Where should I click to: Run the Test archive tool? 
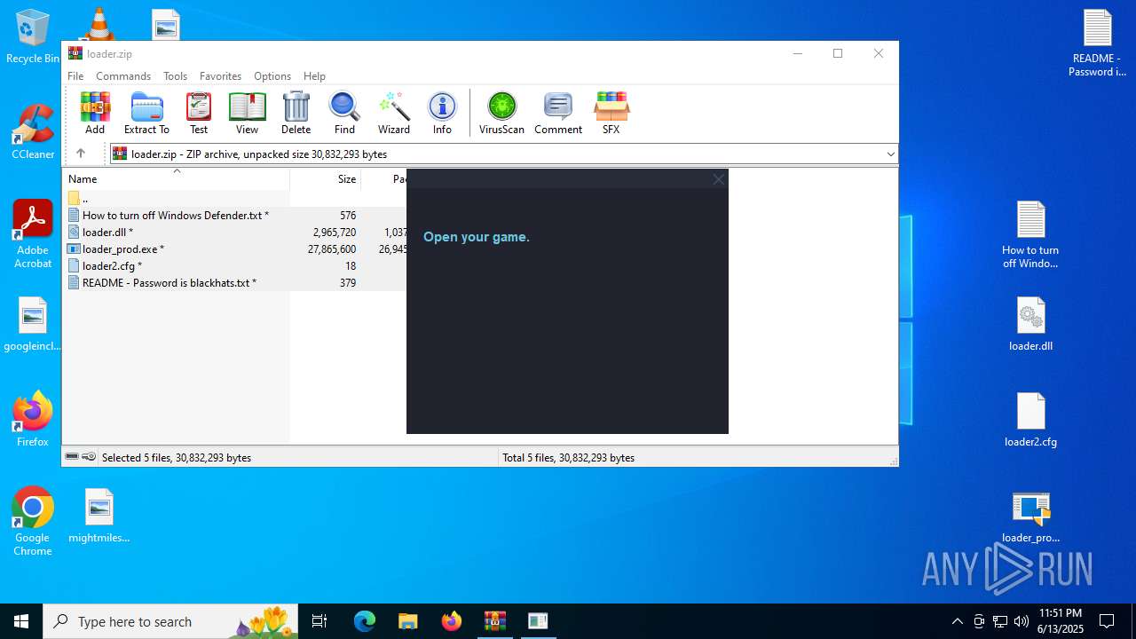tap(199, 113)
